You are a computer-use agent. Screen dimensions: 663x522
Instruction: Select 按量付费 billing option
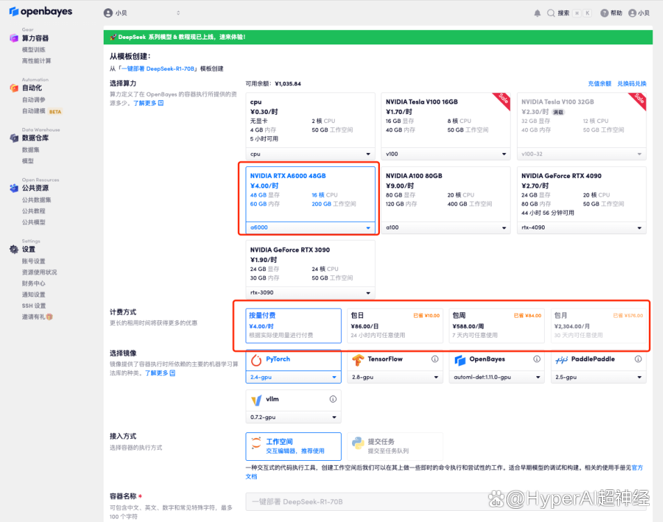tap(294, 325)
